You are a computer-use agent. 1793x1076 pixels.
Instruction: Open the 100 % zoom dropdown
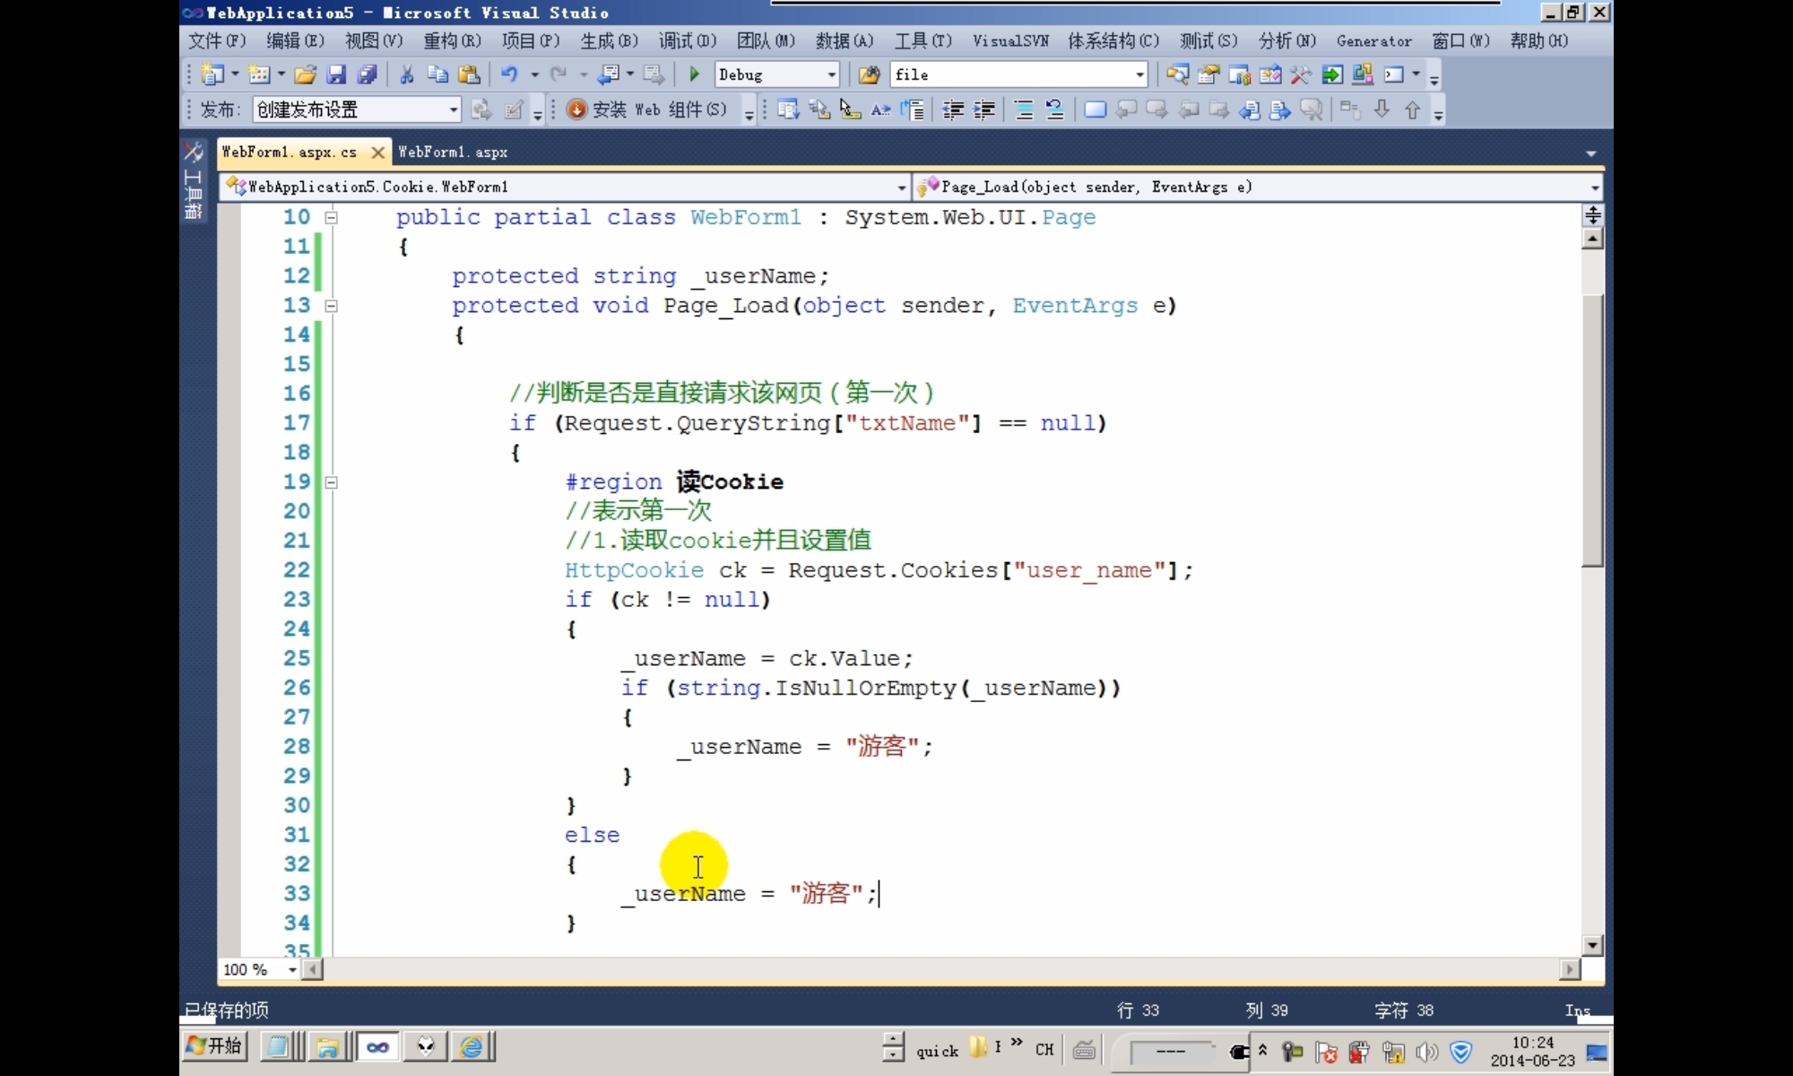(x=291, y=969)
